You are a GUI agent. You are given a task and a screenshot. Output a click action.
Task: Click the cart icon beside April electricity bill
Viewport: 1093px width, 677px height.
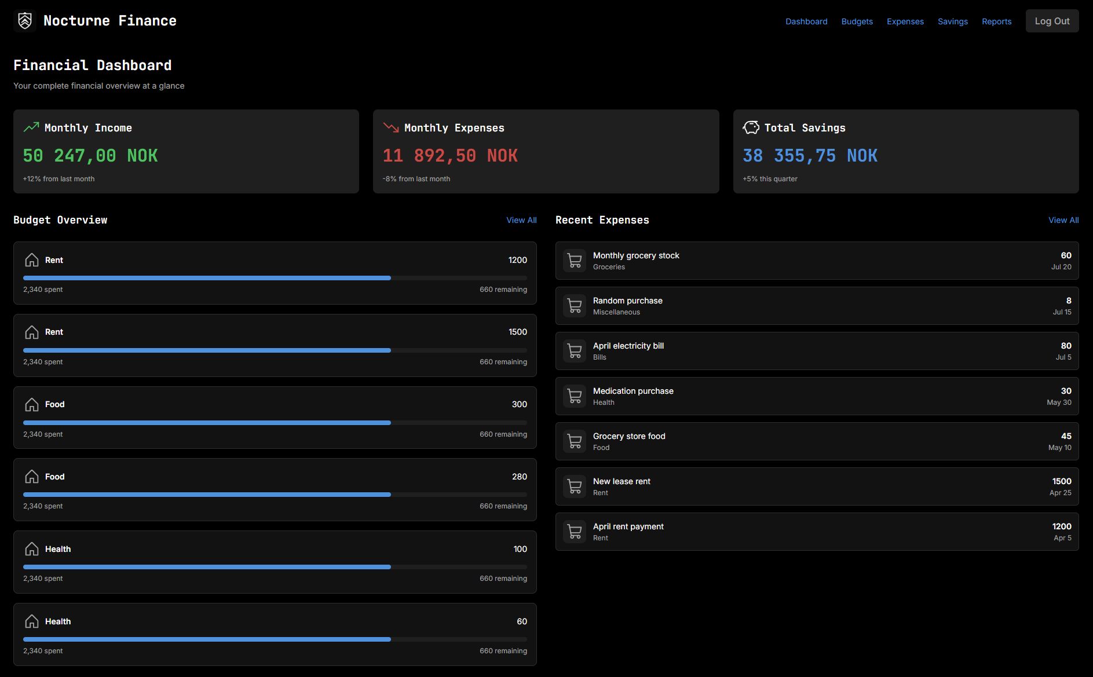click(x=575, y=351)
